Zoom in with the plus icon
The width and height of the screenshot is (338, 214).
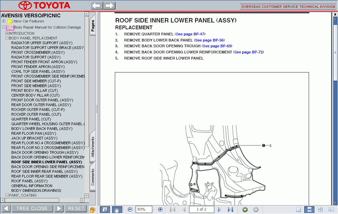point(160,210)
